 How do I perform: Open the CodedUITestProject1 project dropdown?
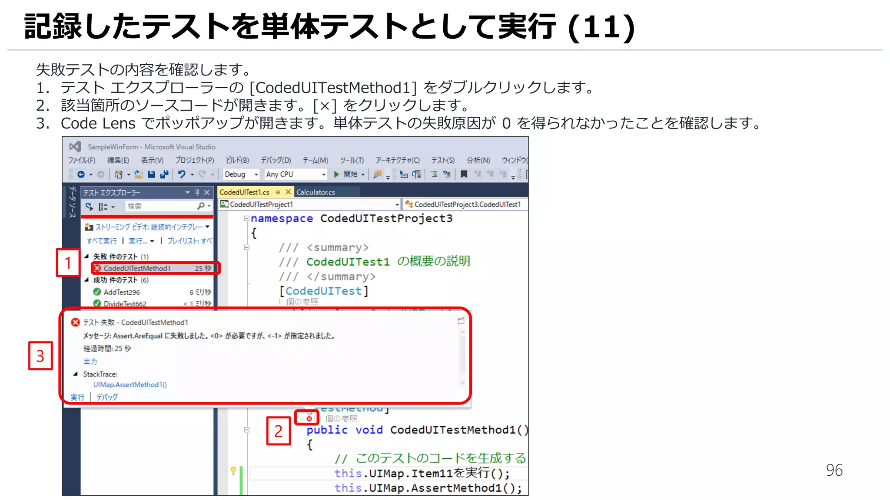pos(397,204)
